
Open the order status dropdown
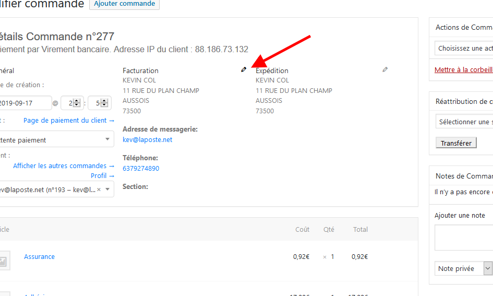(x=56, y=140)
